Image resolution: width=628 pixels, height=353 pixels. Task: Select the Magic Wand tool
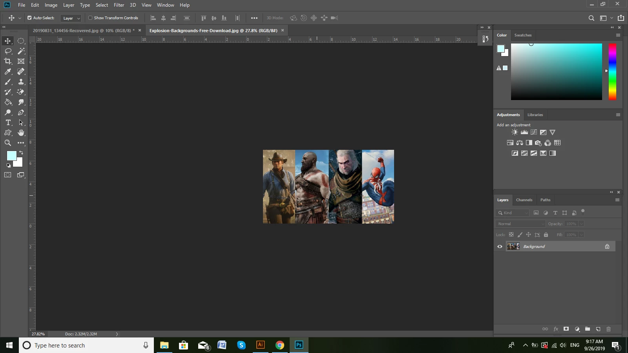(x=21, y=51)
